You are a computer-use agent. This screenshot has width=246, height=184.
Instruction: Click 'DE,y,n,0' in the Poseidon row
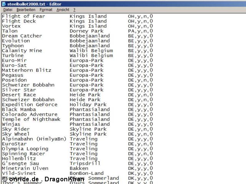140,80
